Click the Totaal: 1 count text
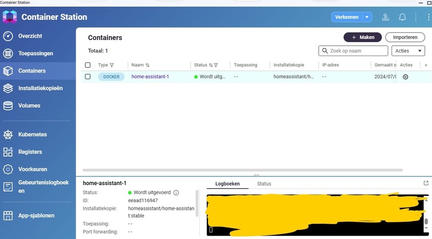432x239 pixels. (x=98, y=51)
